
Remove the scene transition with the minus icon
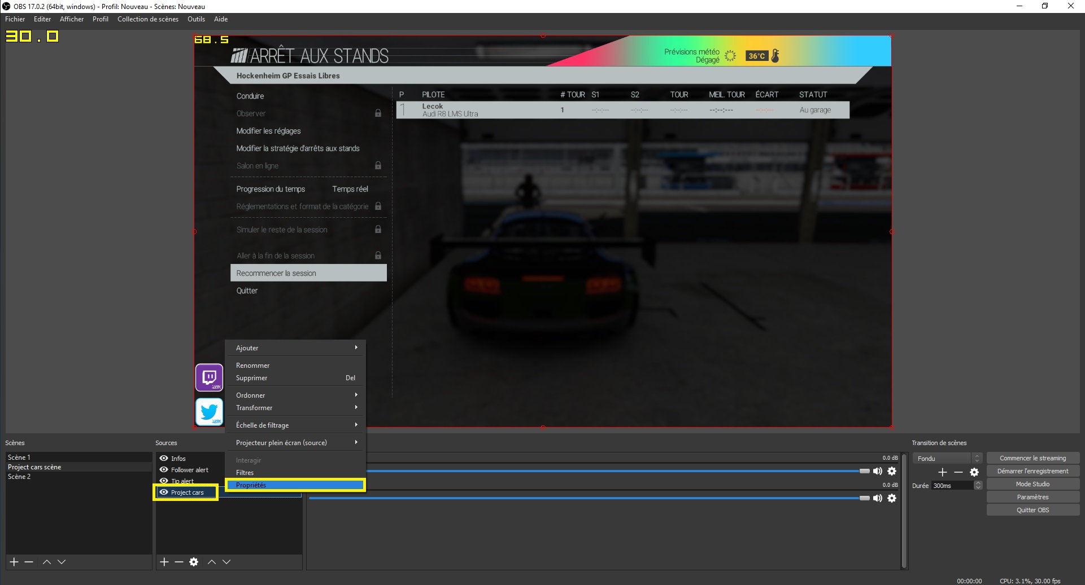[x=958, y=472]
